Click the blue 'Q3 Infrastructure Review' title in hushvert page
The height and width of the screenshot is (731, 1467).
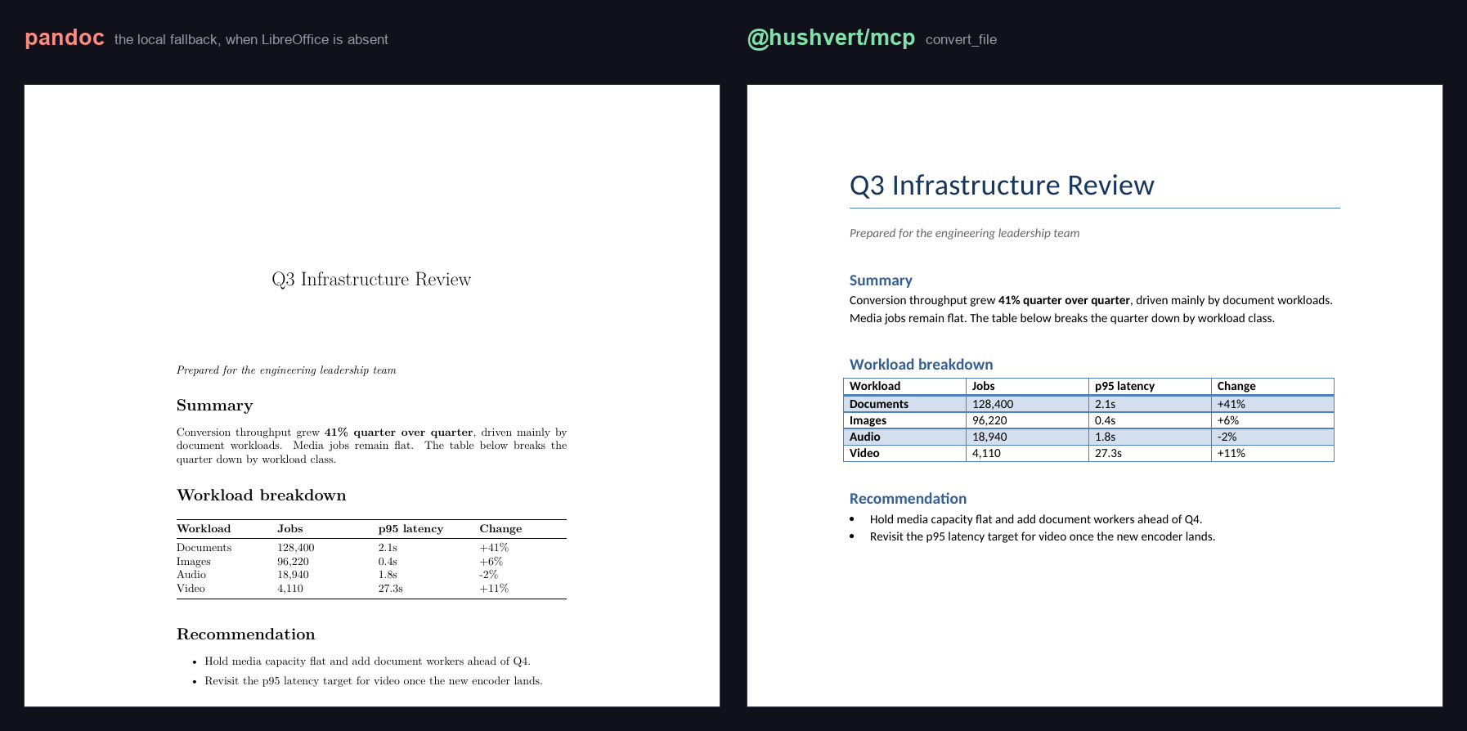(x=1002, y=186)
